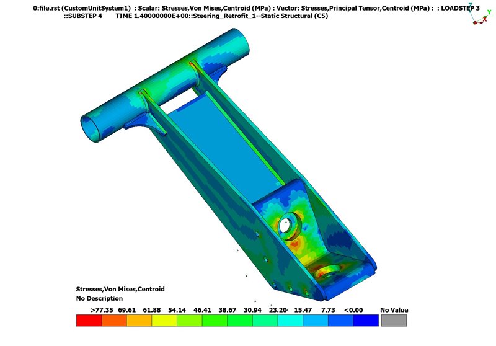Viewport: 496px width, 346px height.
Task: Select the red legend swatch for >77.35
Action: pos(89,320)
